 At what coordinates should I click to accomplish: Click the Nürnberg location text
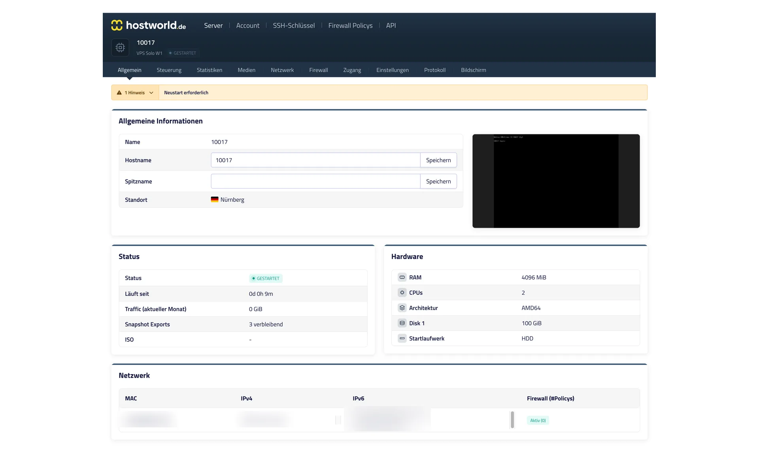232,199
